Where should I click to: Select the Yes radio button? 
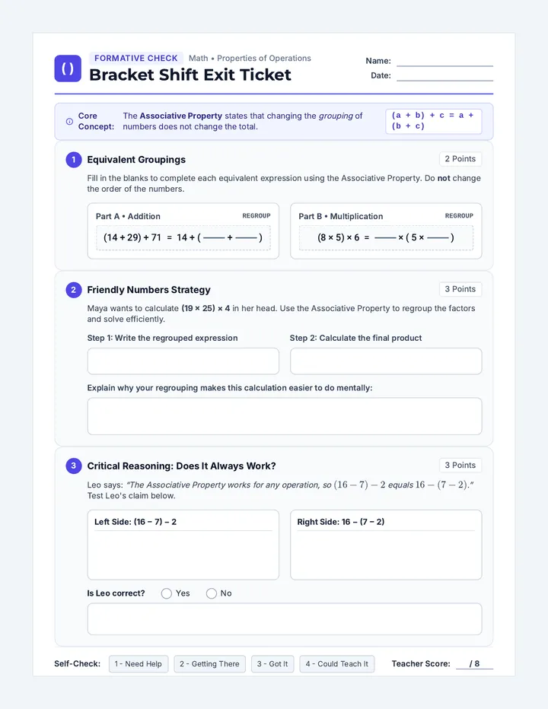click(167, 593)
